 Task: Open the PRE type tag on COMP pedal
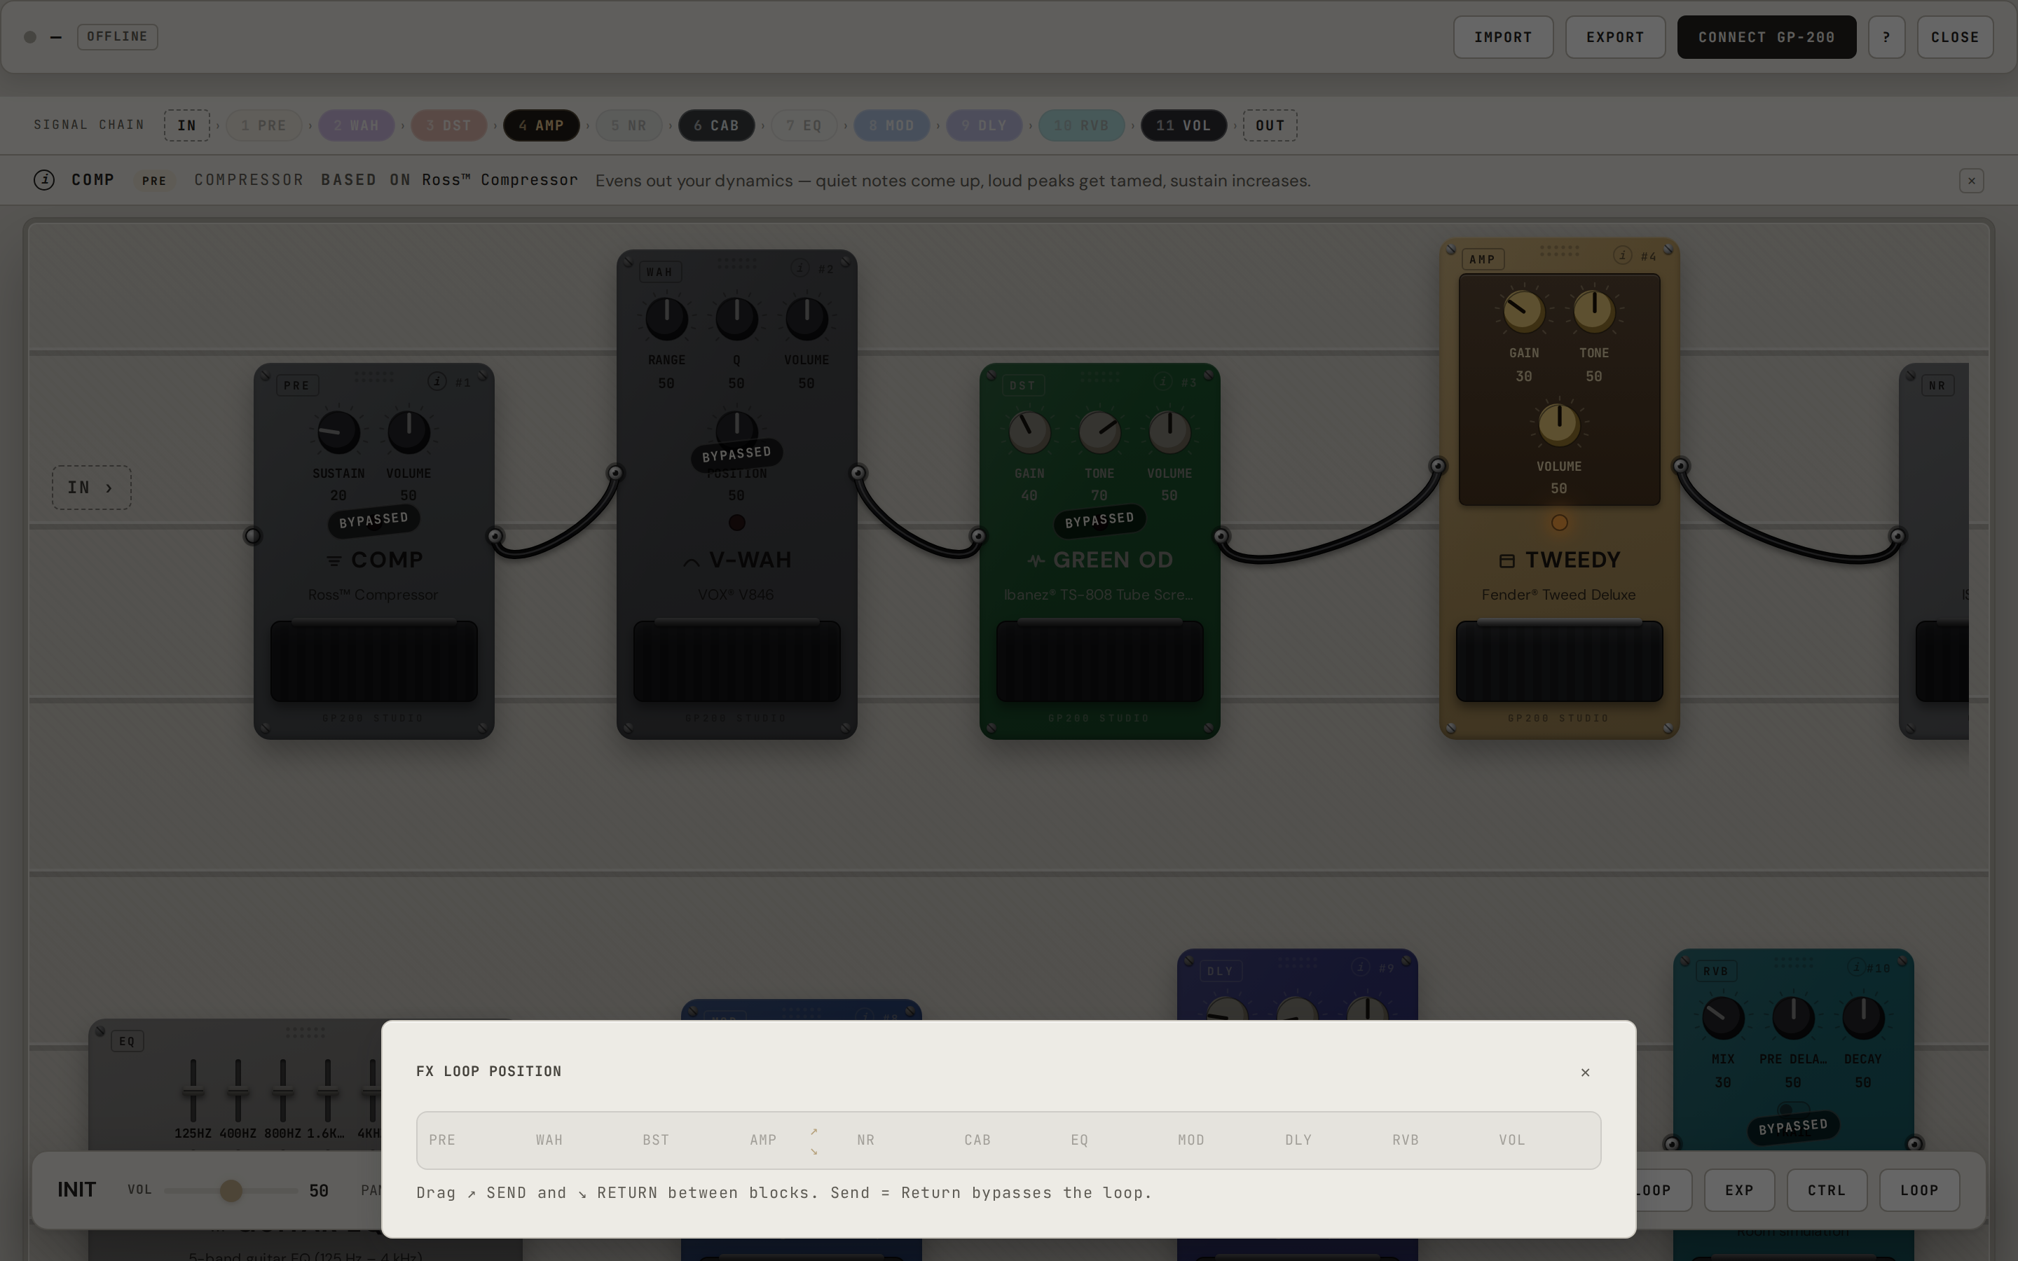point(297,385)
